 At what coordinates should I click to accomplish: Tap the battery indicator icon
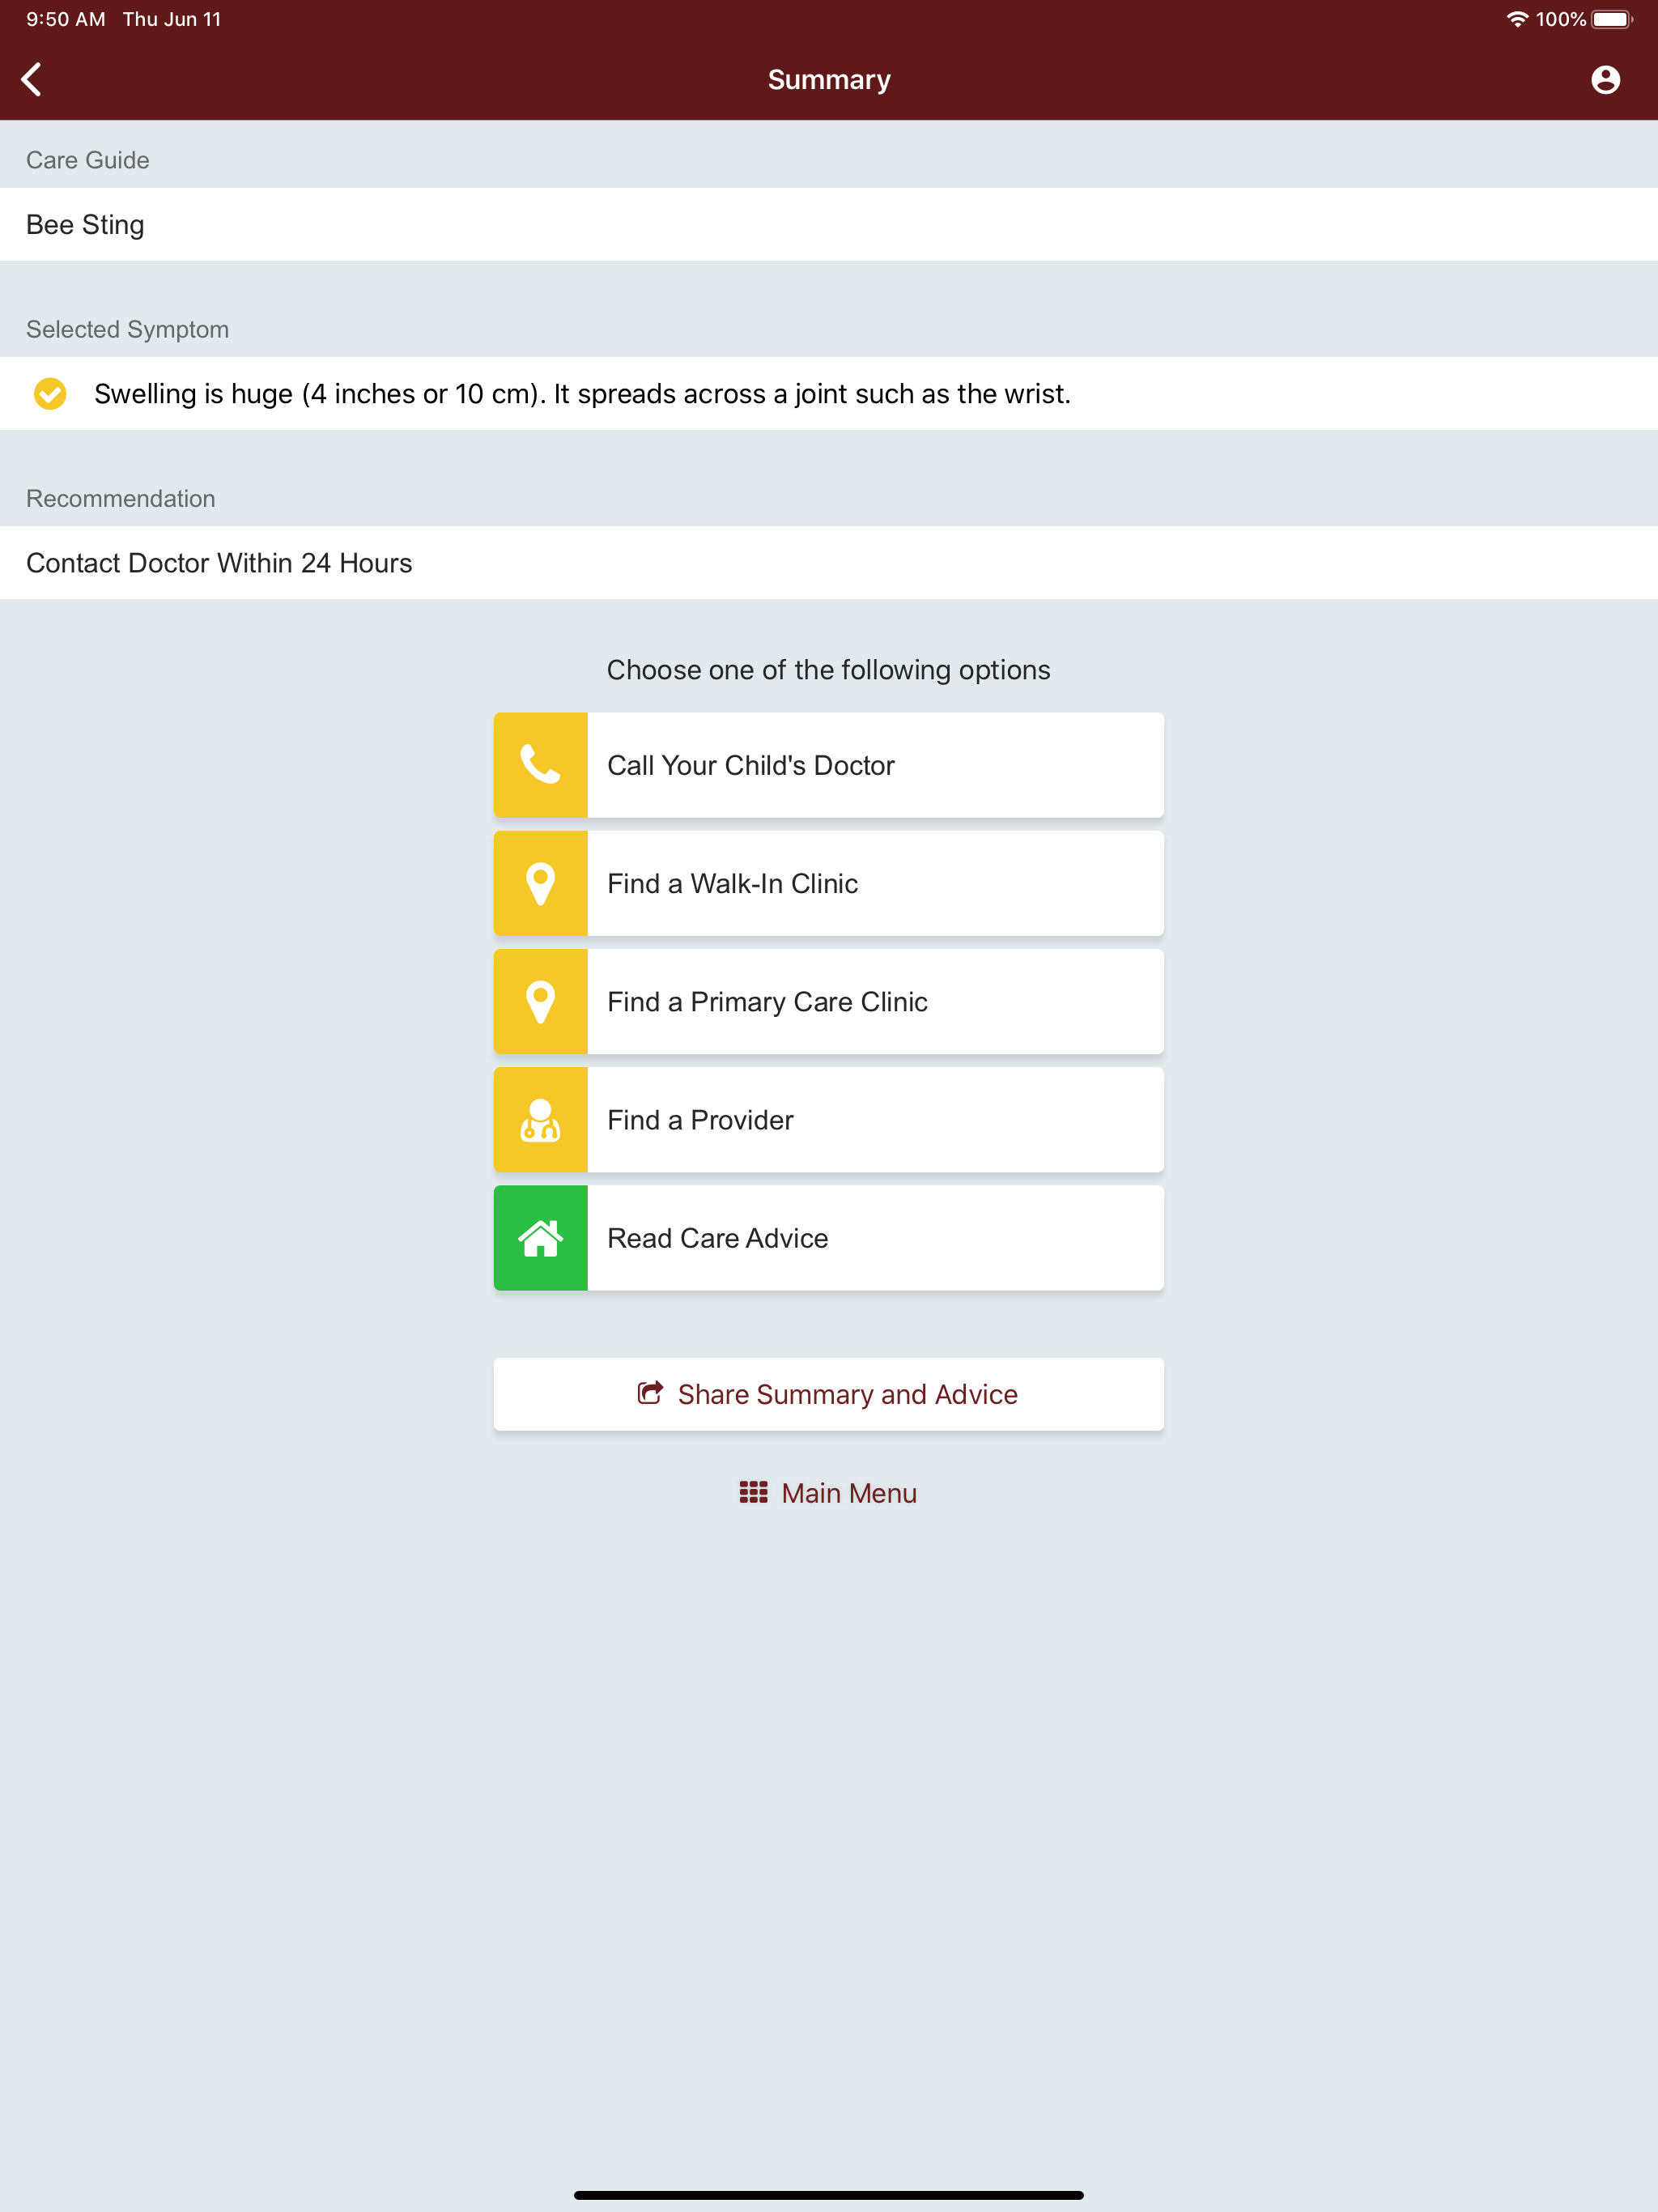click(x=1612, y=19)
